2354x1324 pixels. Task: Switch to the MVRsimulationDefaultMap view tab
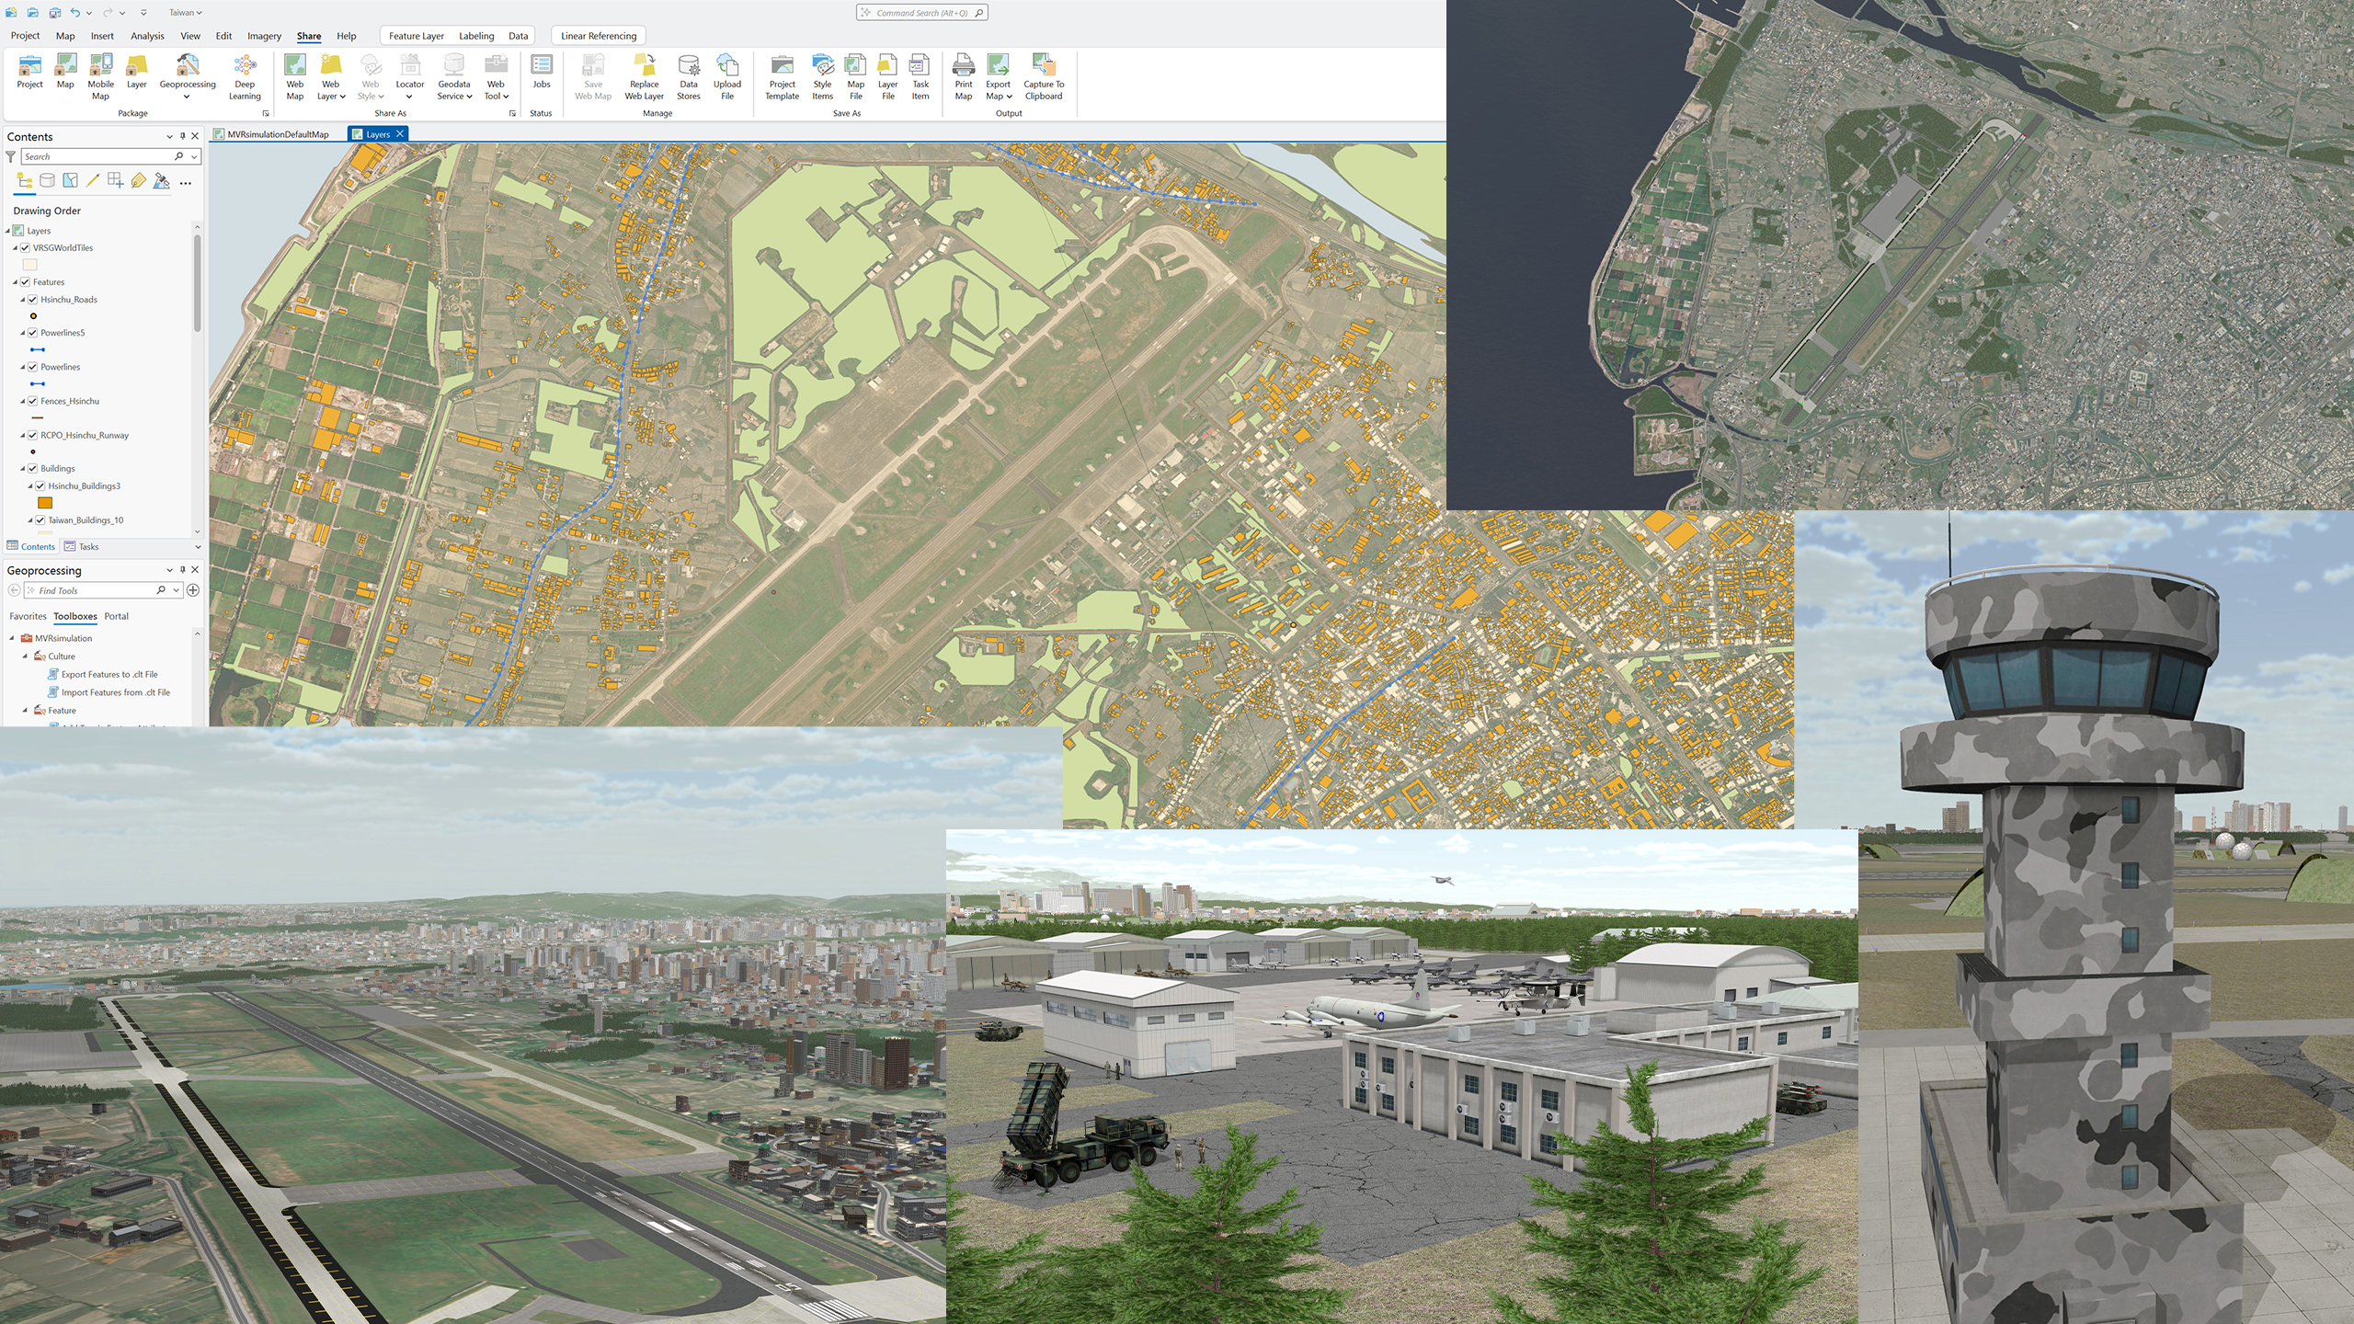(x=277, y=134)
